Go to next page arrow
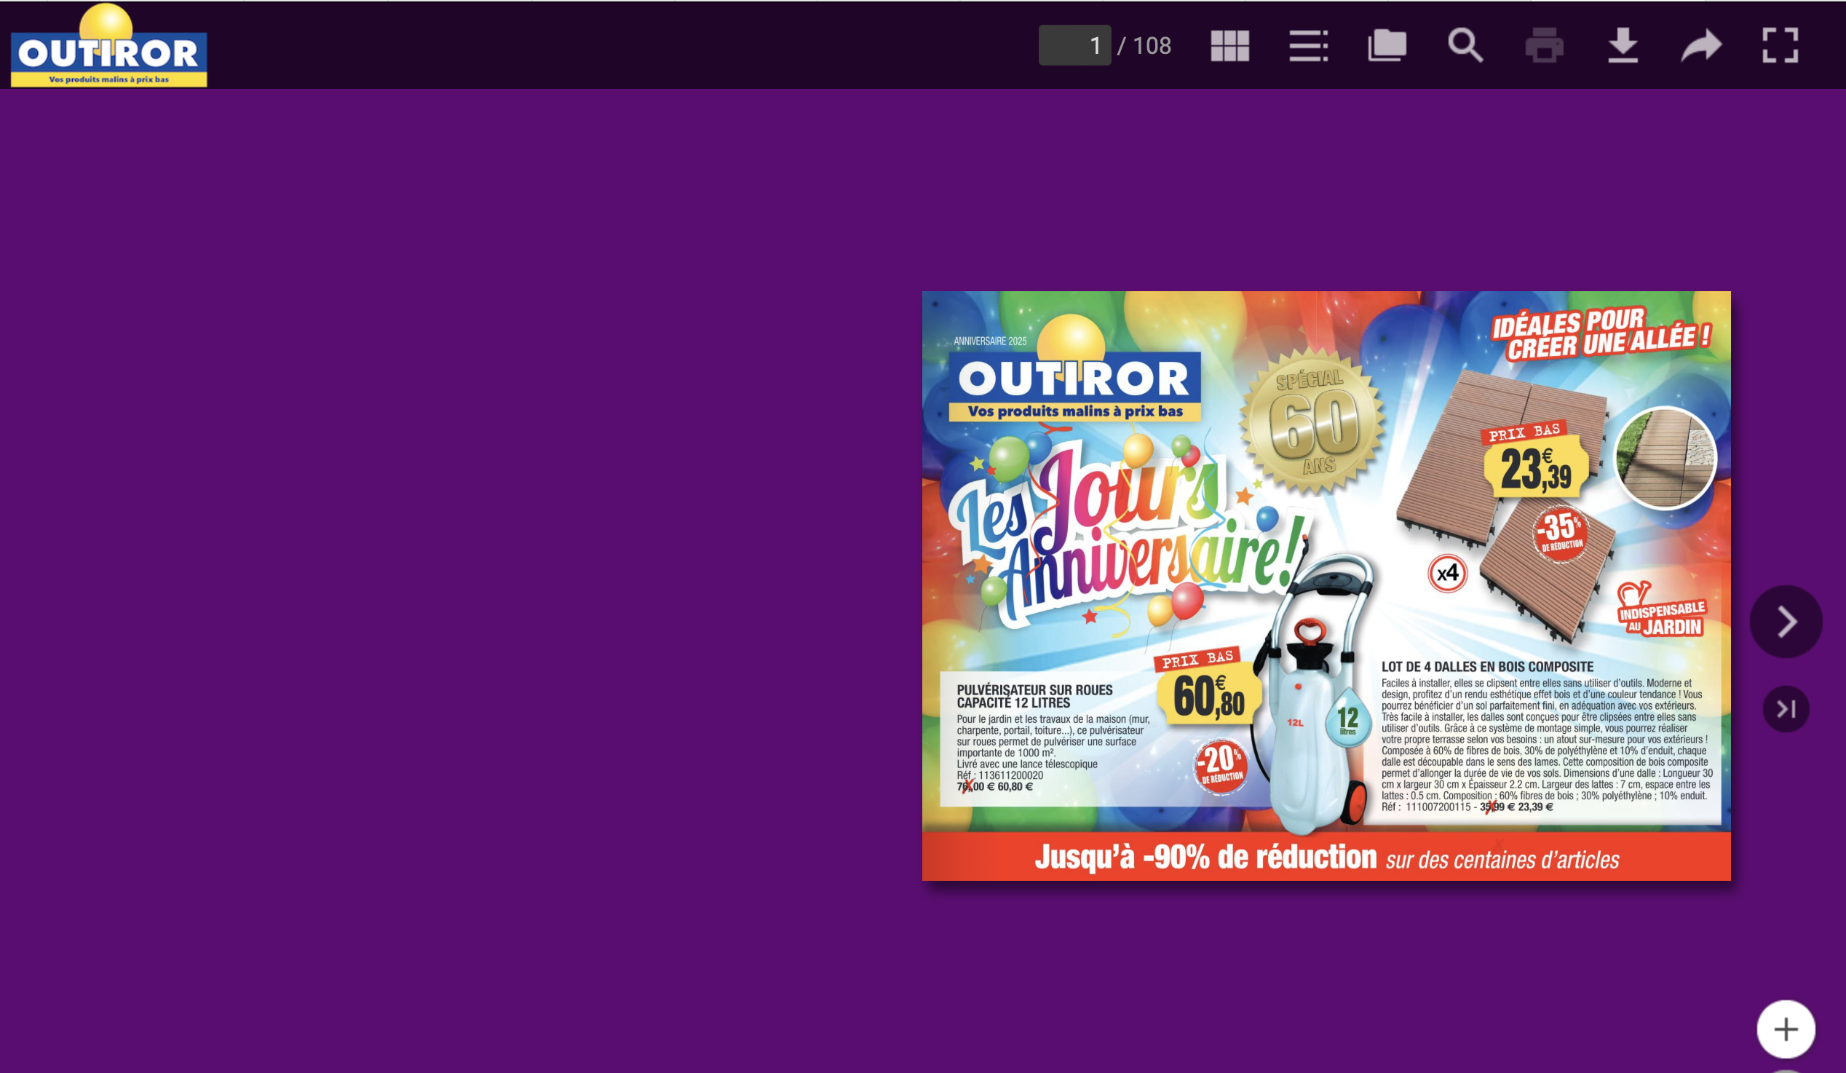 1786,622
